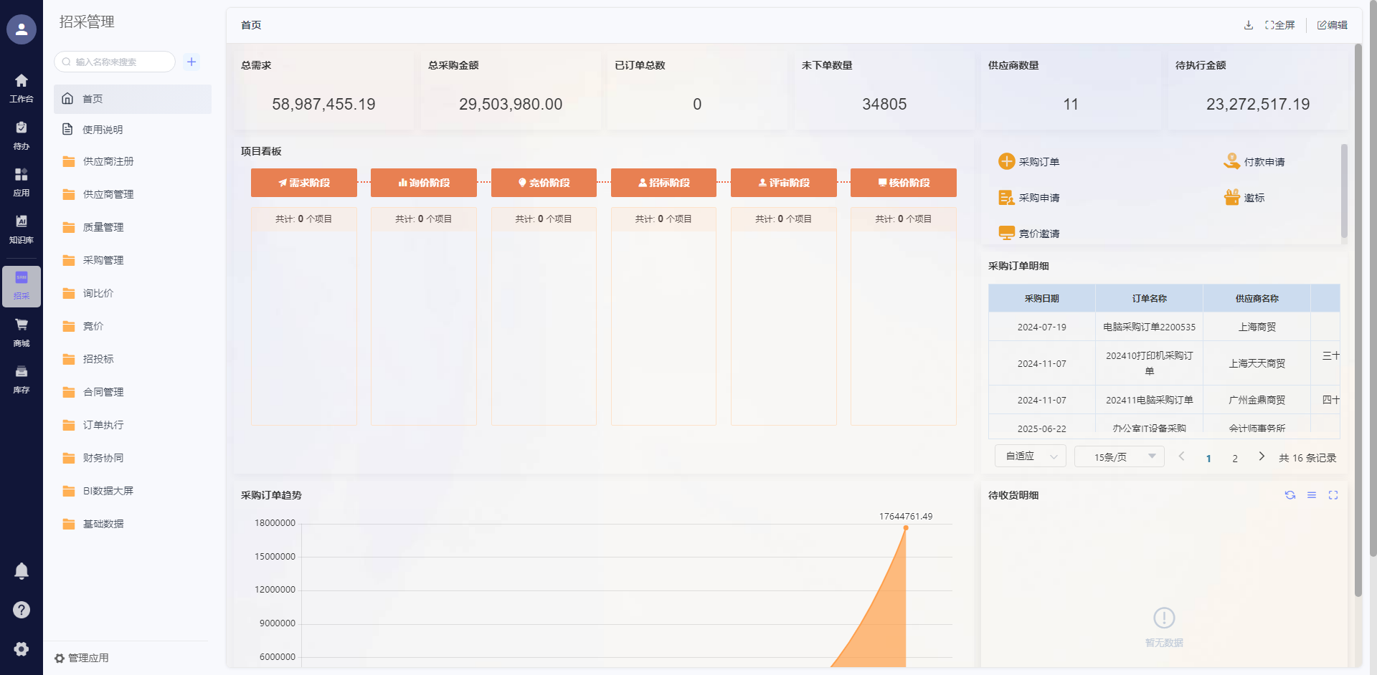Click the 编辑 button
The image size is (1377, 675).
tap(1332, 25)
